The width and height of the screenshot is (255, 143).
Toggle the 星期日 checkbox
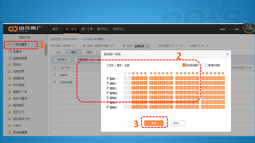point(108,107)
